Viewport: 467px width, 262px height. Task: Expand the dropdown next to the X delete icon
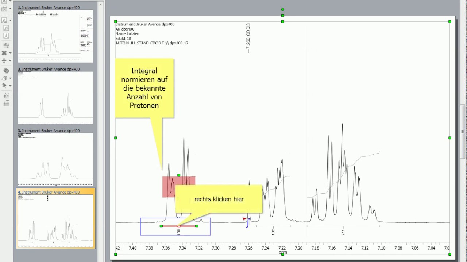(x=10, y=53)
